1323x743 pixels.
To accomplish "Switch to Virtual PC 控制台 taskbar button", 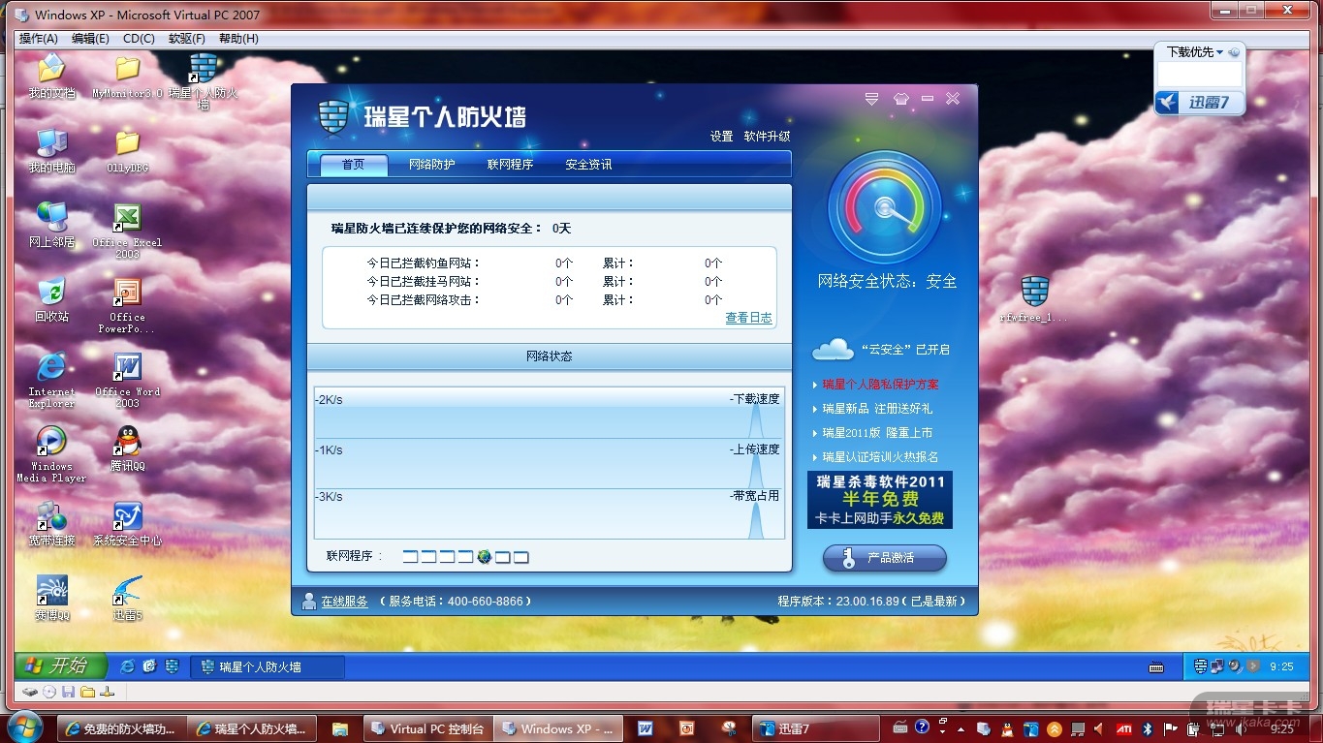I will click(x=427, y=729).
